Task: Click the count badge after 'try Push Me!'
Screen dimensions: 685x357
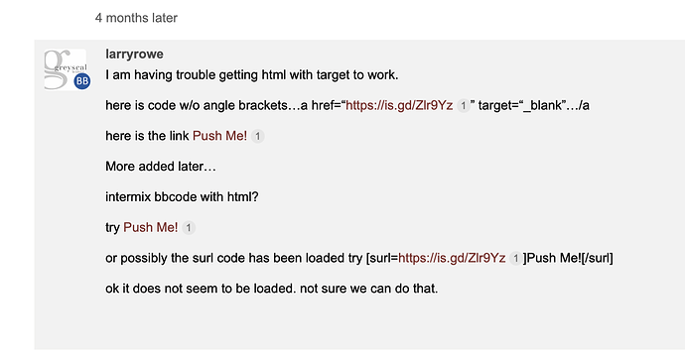Action: point(189,228)
